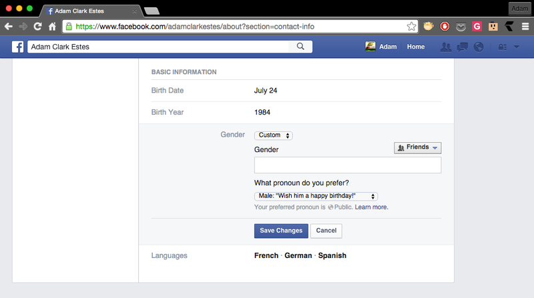Open the Friends audience selector

point(418,147)
